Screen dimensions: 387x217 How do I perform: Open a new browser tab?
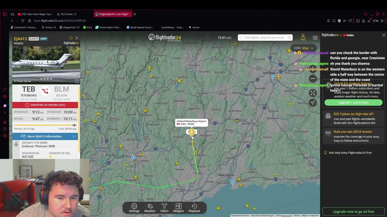tap(135, 14)
